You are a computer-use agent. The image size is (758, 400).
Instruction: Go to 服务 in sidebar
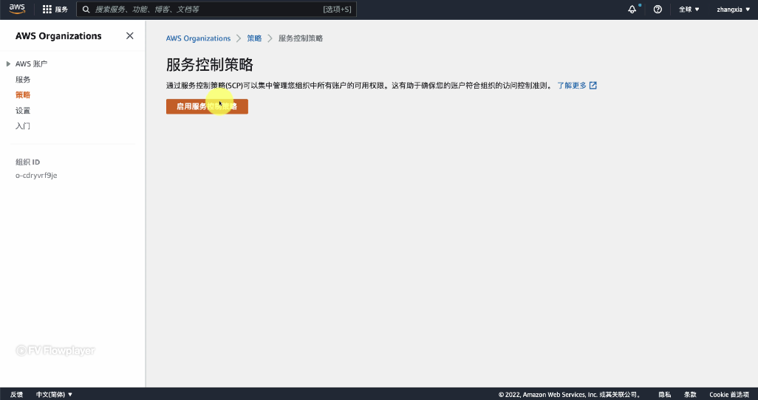23,79
